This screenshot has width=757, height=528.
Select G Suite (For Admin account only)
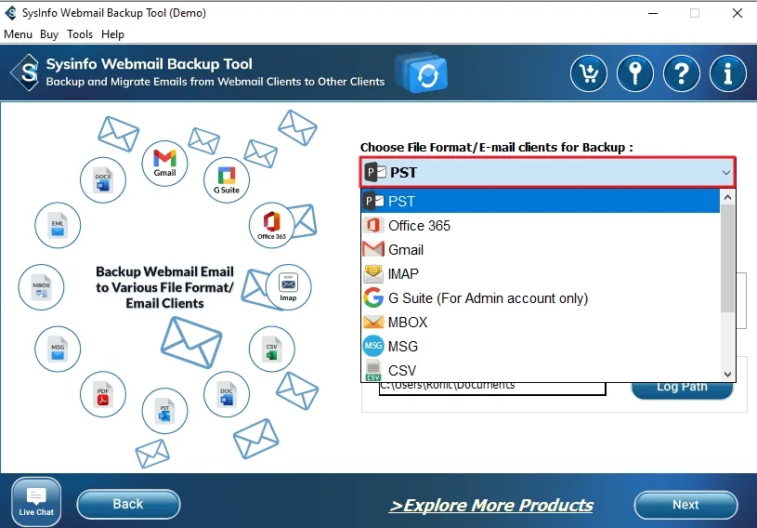coord(541,298)
